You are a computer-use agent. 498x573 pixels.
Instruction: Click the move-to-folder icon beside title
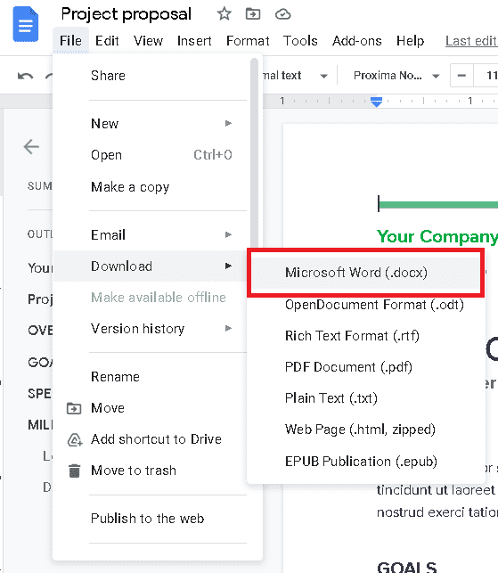tap(253, 14)
